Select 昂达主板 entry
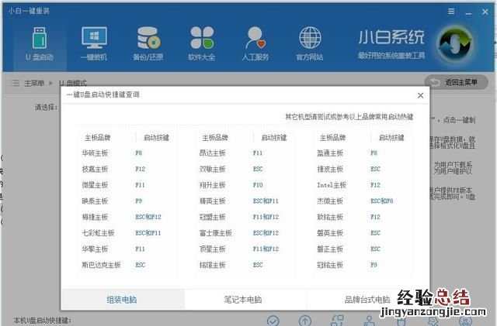Viewport: 497px width, 326px height. click(x=212, y=153)
